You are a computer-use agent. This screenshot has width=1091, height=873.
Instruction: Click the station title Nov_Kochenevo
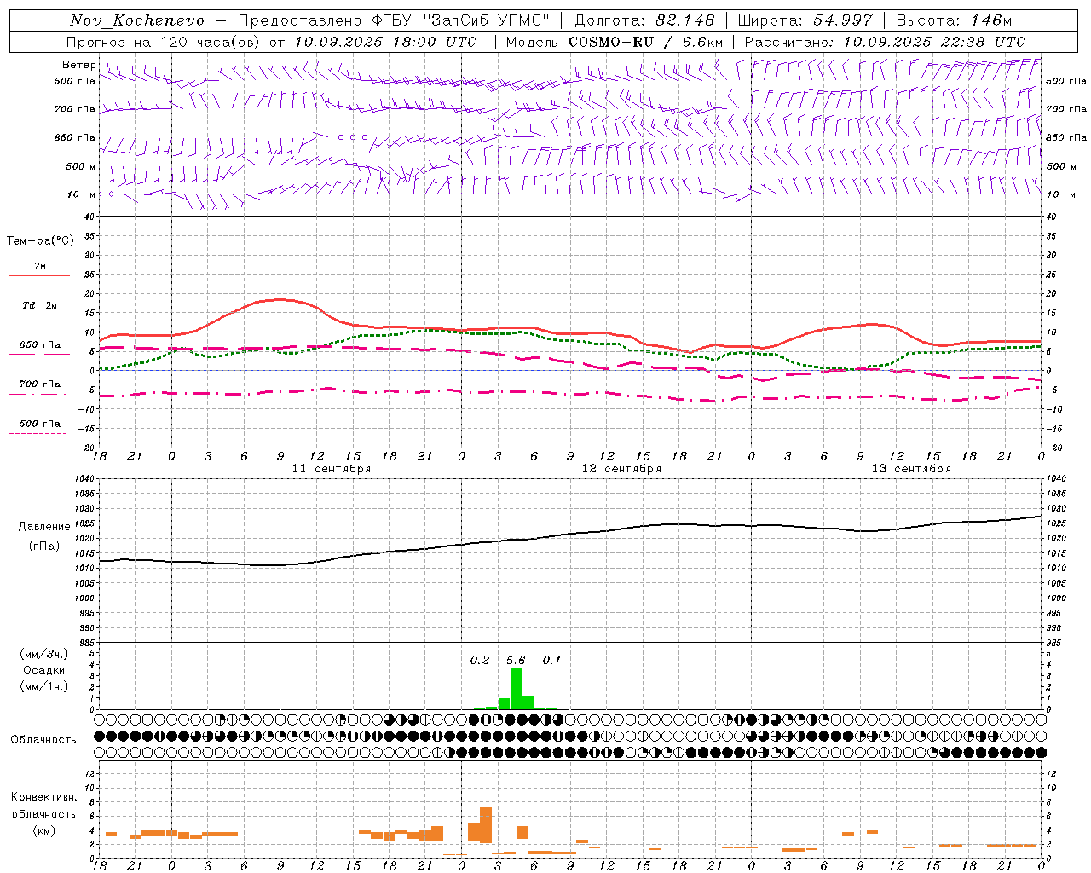[x=137, y=20]
